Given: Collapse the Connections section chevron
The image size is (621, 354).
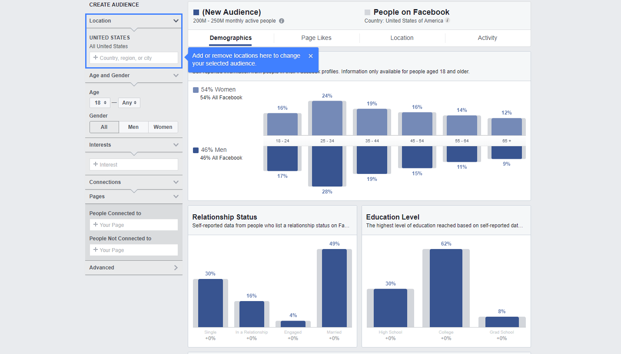Looking at the screenshot, I should click(x=176, y=182).
